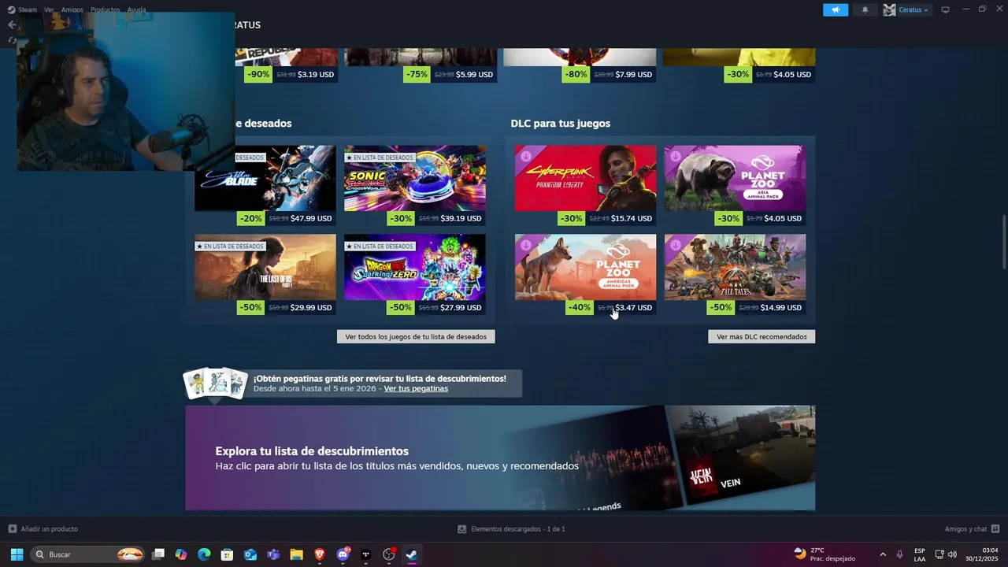1008x567 pixels.
Task: Open Outlook from the taskbar
Action: click(x=250, y=554)
